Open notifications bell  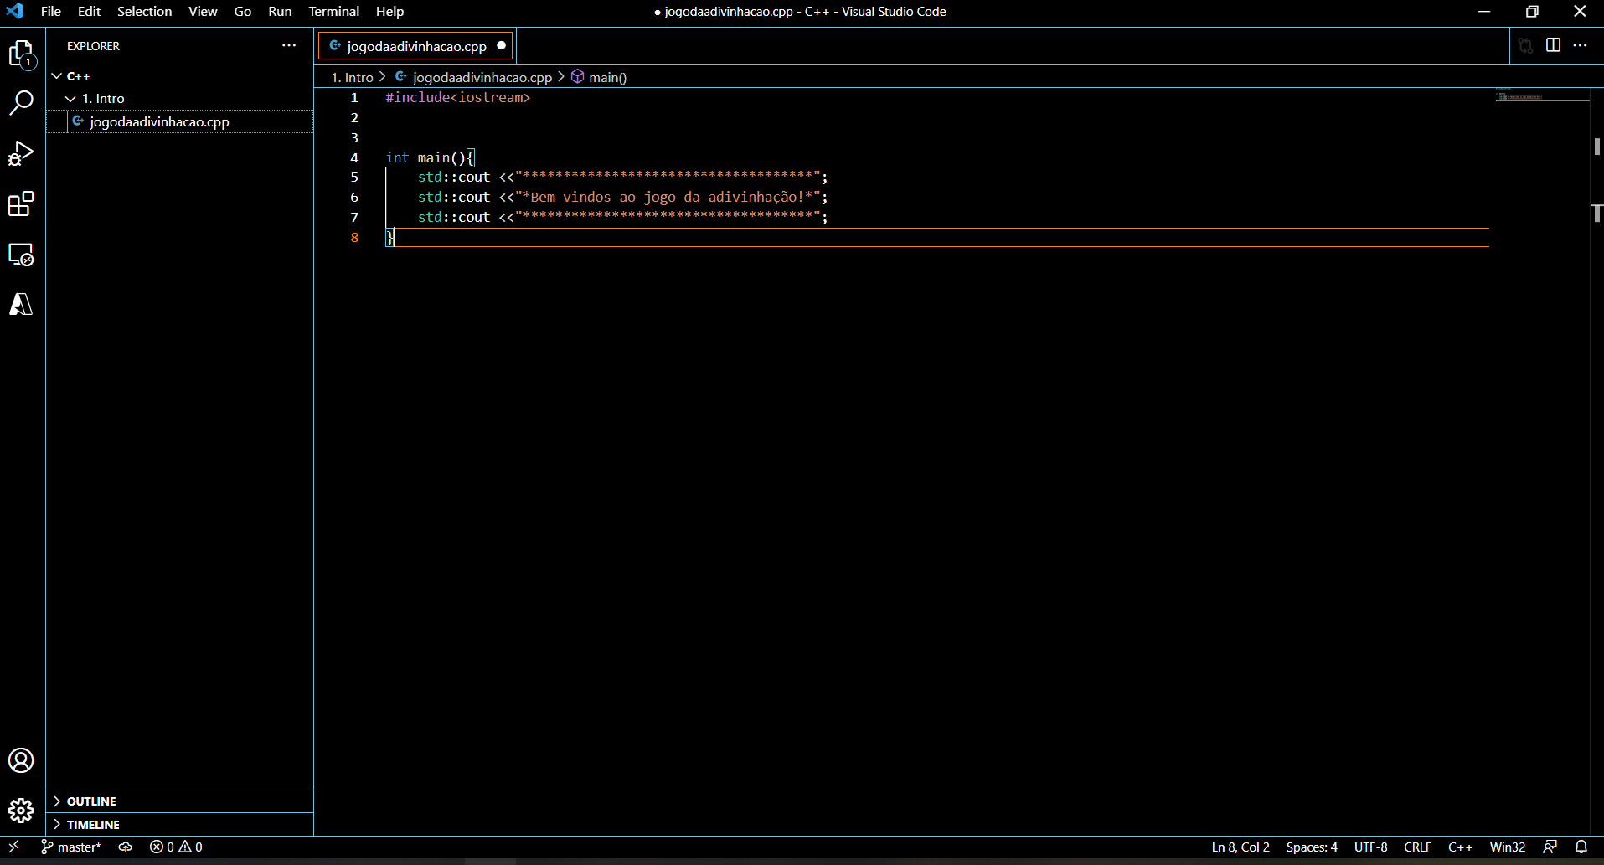(1581, 847)
